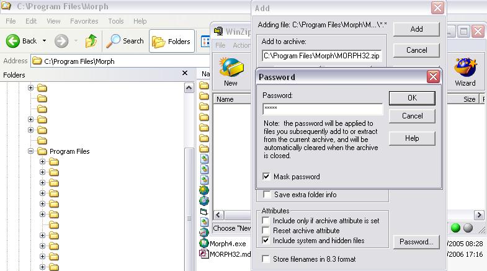487x271 pixels.
Task: Click the Explorer Back arrow icon
Action: (14, 41)
